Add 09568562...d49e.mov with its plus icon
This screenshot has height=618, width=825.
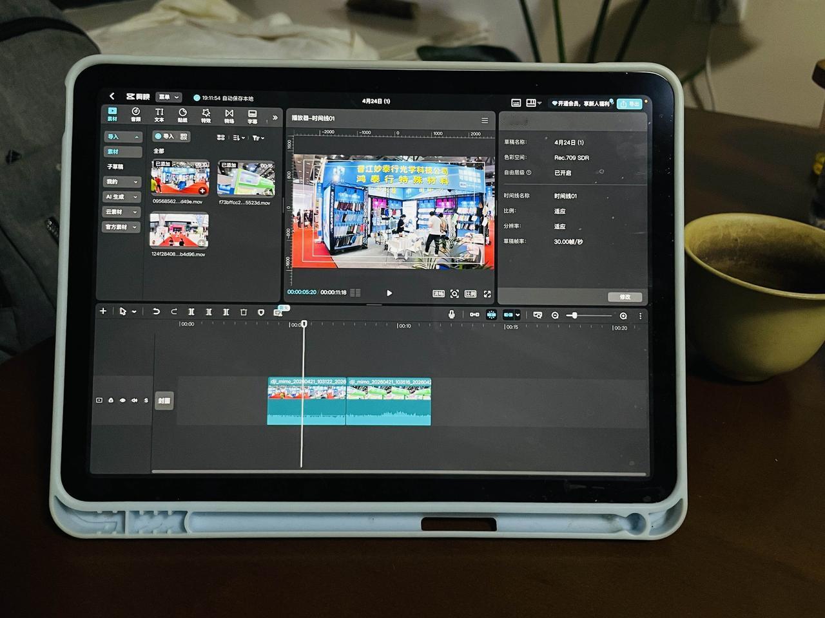coord(202,191)
